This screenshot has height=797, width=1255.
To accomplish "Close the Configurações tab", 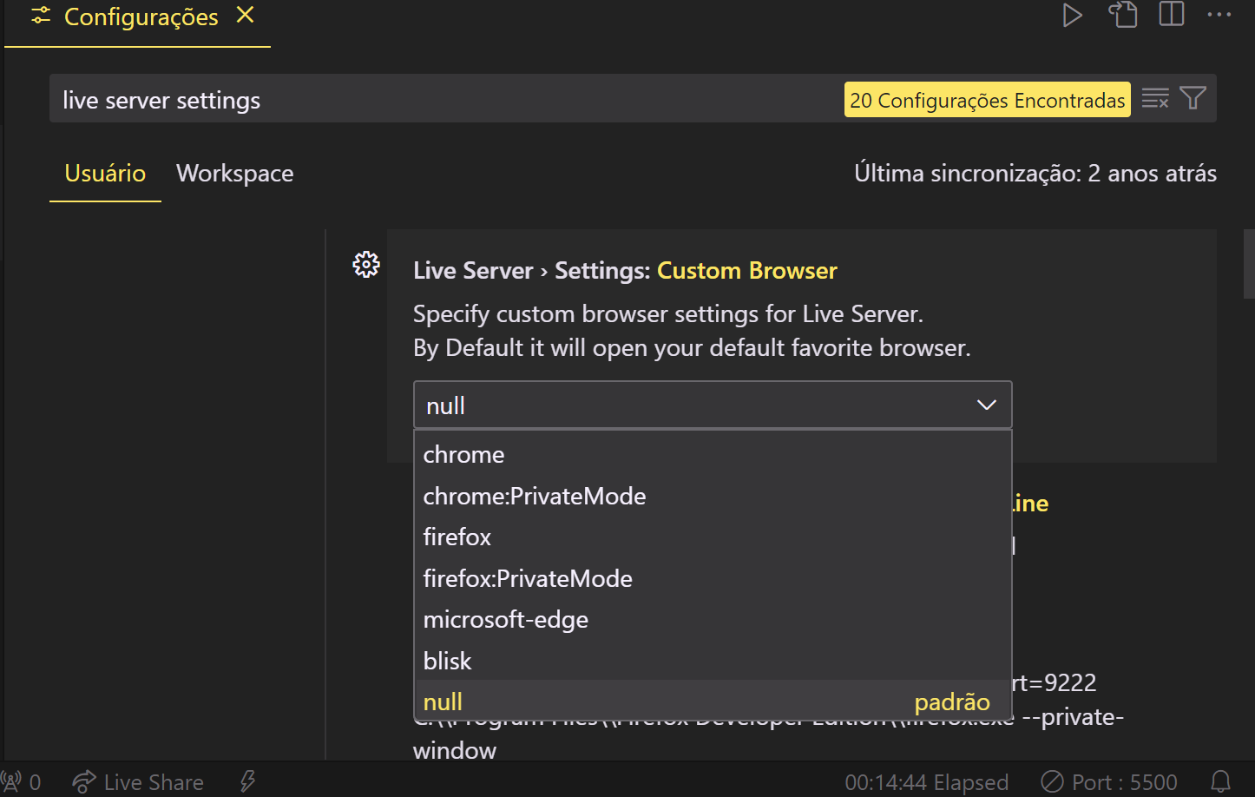I will 246,15.
